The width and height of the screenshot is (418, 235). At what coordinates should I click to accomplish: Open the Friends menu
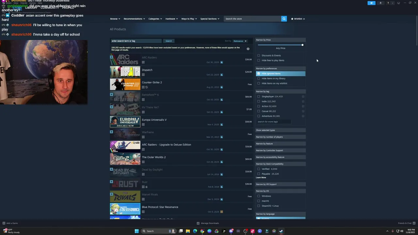pos(24,3)
